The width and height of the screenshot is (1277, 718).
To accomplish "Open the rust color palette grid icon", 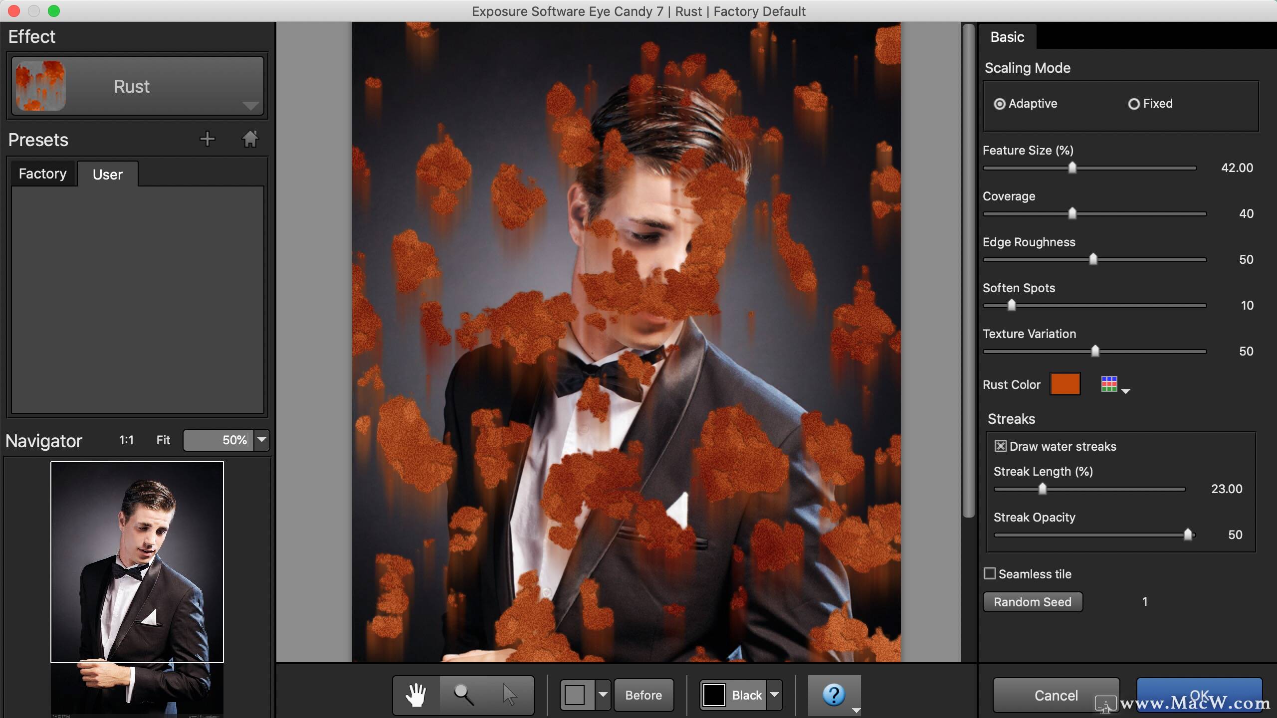I will tap(1109, 384).
